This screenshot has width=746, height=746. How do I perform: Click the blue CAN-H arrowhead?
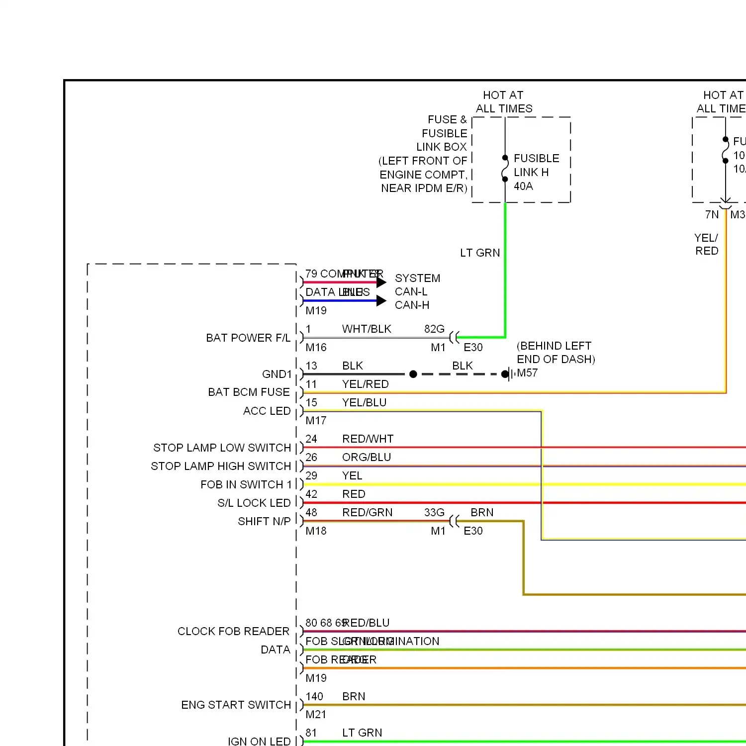[381, 300]
